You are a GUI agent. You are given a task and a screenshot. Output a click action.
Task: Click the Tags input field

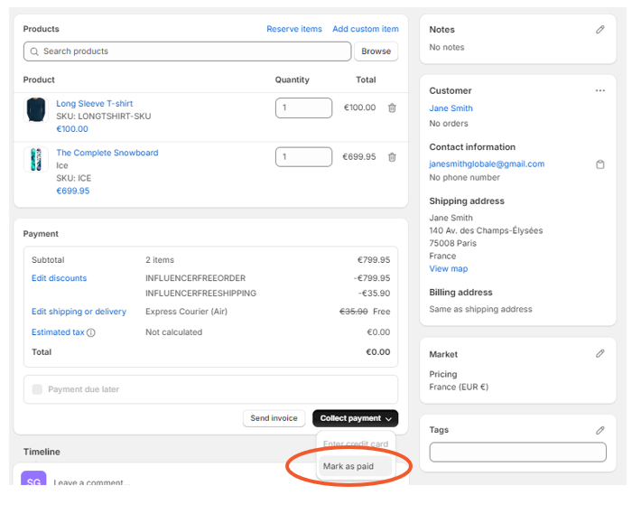(517, 453)
